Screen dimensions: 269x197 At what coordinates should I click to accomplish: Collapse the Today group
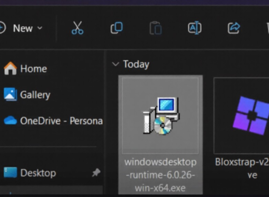[x=116, y=64]
